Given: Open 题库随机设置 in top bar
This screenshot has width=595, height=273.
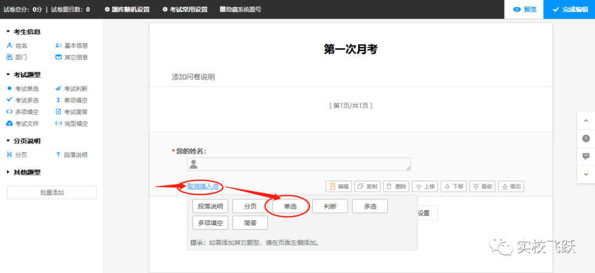Looking at the screenshot, I should click(127, 9).
